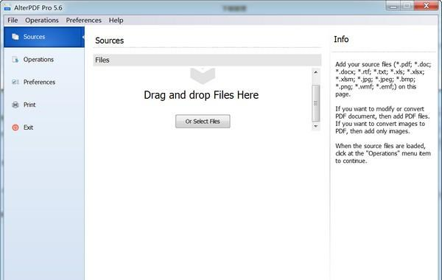Click the Drag and drop Files Here text

[x=201, y=95]
